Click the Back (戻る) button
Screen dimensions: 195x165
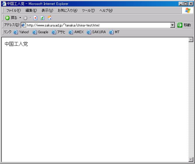coord(11,18)
